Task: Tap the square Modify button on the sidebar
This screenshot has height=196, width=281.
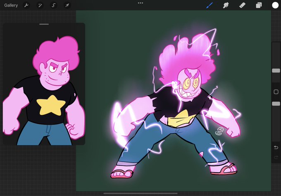Action: click(x=276, y=92)
